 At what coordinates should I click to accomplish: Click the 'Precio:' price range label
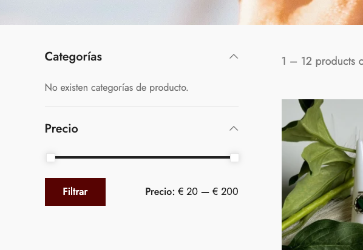click(x=160, y=192)
